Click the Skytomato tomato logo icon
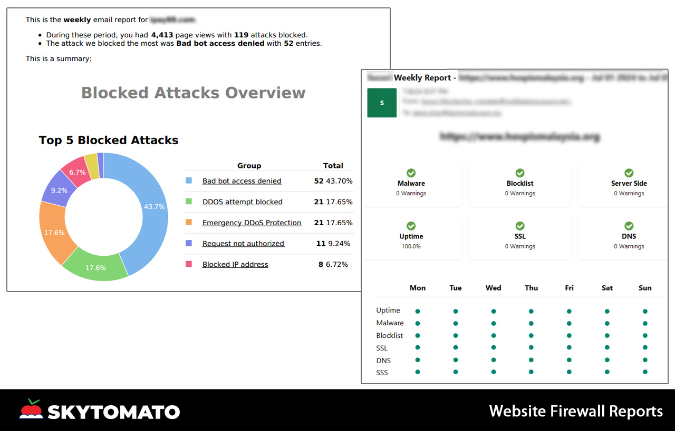The width and height of the screenshot is (675, 431). pos(31,409)
